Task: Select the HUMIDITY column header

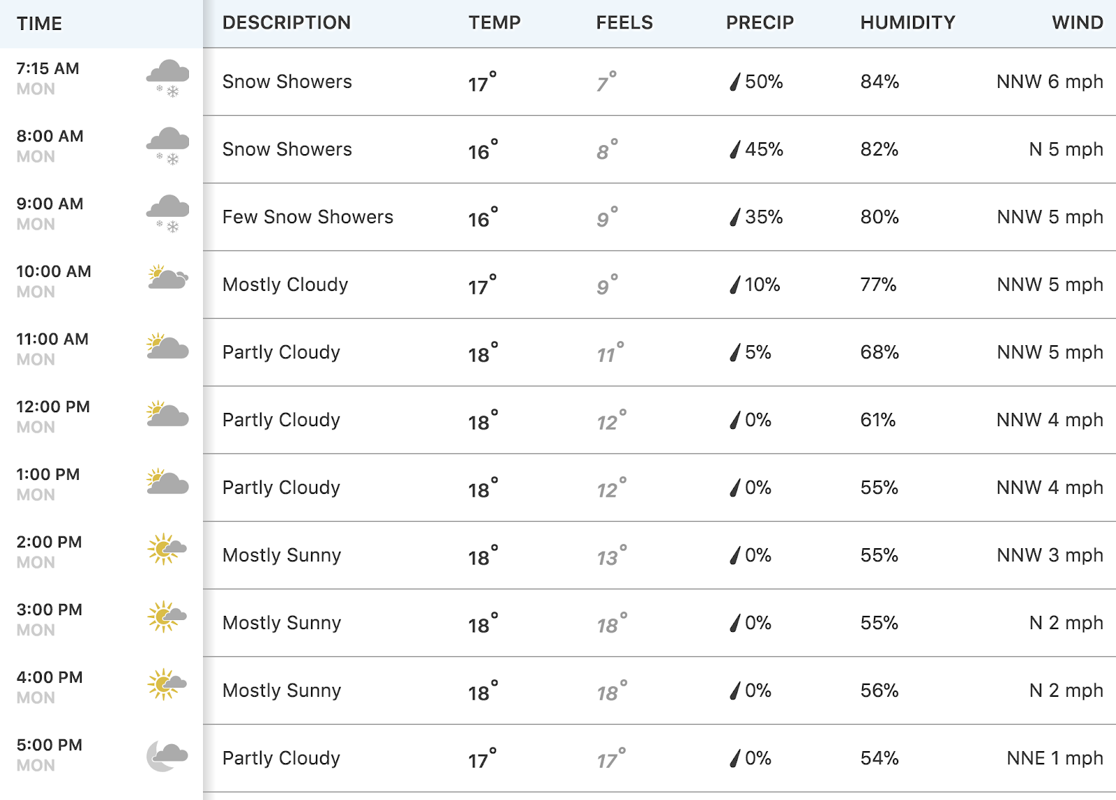Action: pos(907,22)
